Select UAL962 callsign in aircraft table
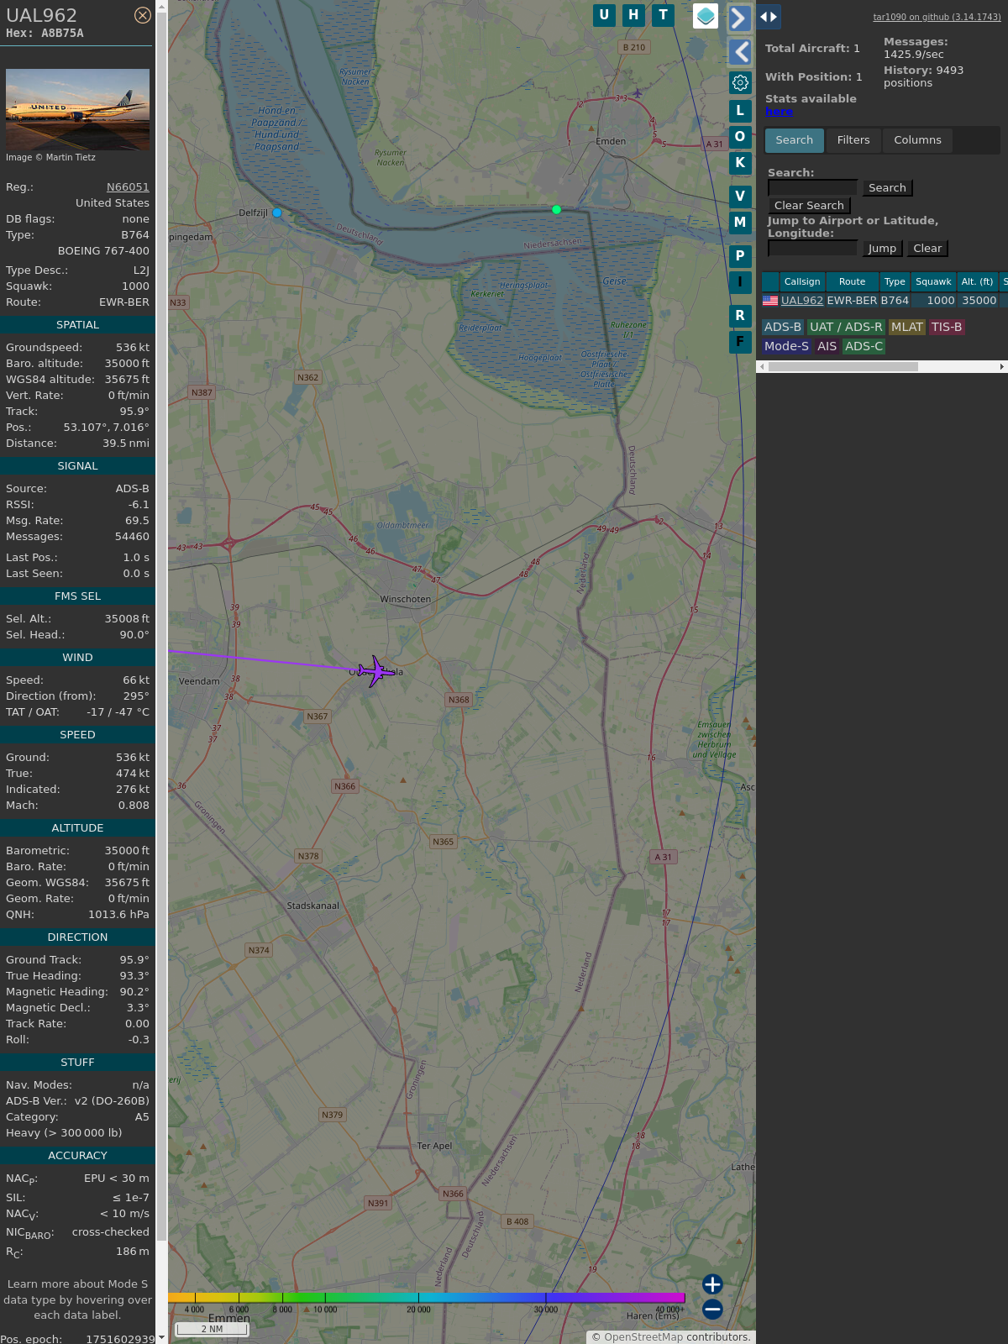This screenshot has width=1008, height=1344. click(x=802, y=301)
